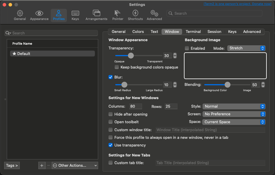The height and width of the screenshot is (175, 275).
Task: Switch to the Colors tab
Action: (138, 32)
